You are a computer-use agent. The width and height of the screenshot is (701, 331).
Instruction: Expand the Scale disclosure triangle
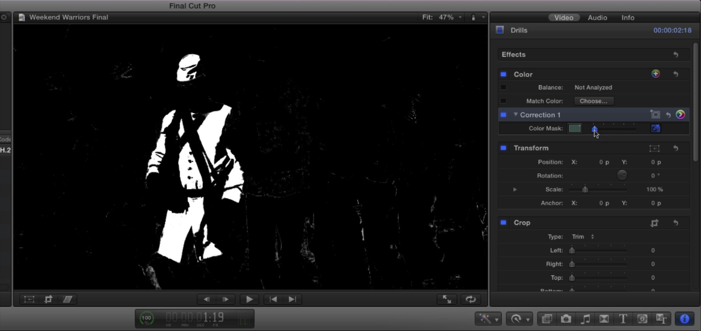click(515, 190)
